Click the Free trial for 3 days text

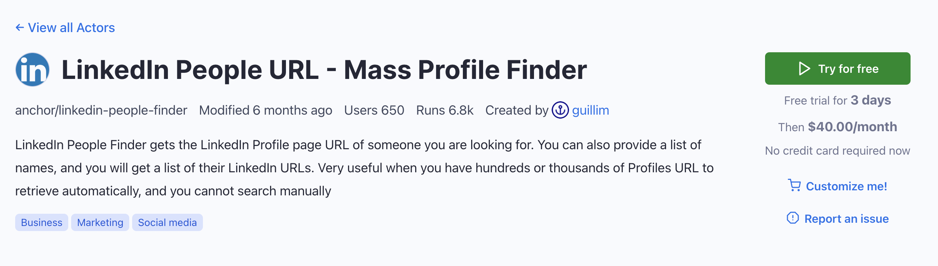pos(837,100)
